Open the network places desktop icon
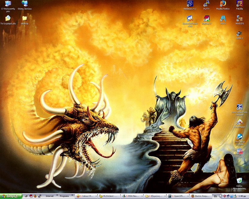 [25, 5]
